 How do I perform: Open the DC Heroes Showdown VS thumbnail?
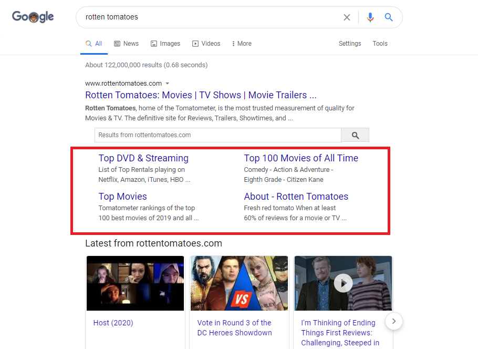239,283
